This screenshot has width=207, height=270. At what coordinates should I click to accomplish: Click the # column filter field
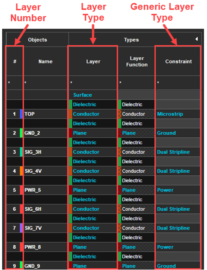15,83
